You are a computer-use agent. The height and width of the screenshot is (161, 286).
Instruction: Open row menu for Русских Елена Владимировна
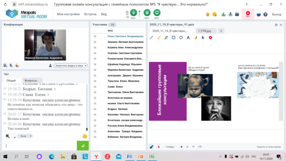(95, 126)
